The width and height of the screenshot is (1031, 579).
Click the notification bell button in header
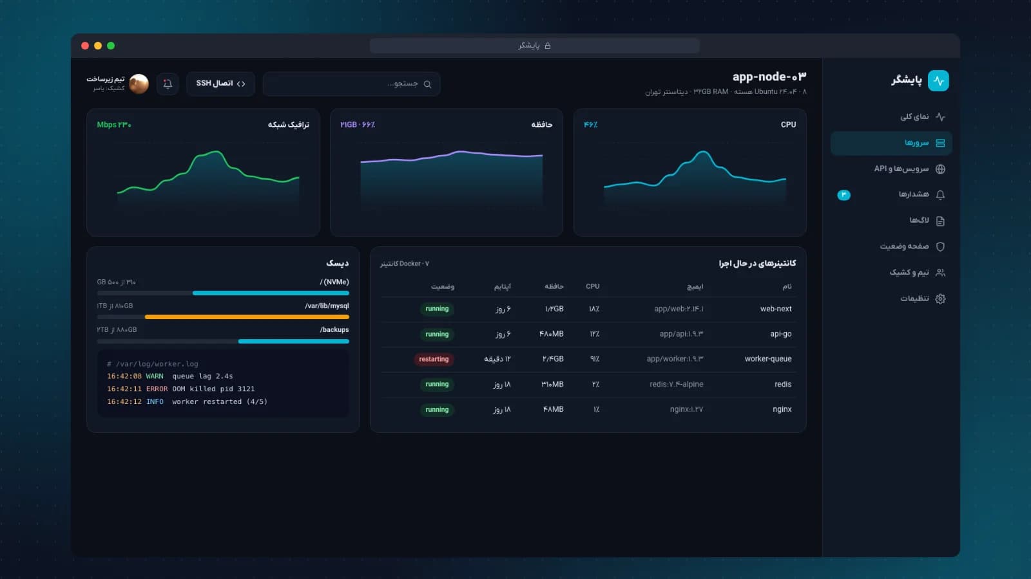click(168, 84)
